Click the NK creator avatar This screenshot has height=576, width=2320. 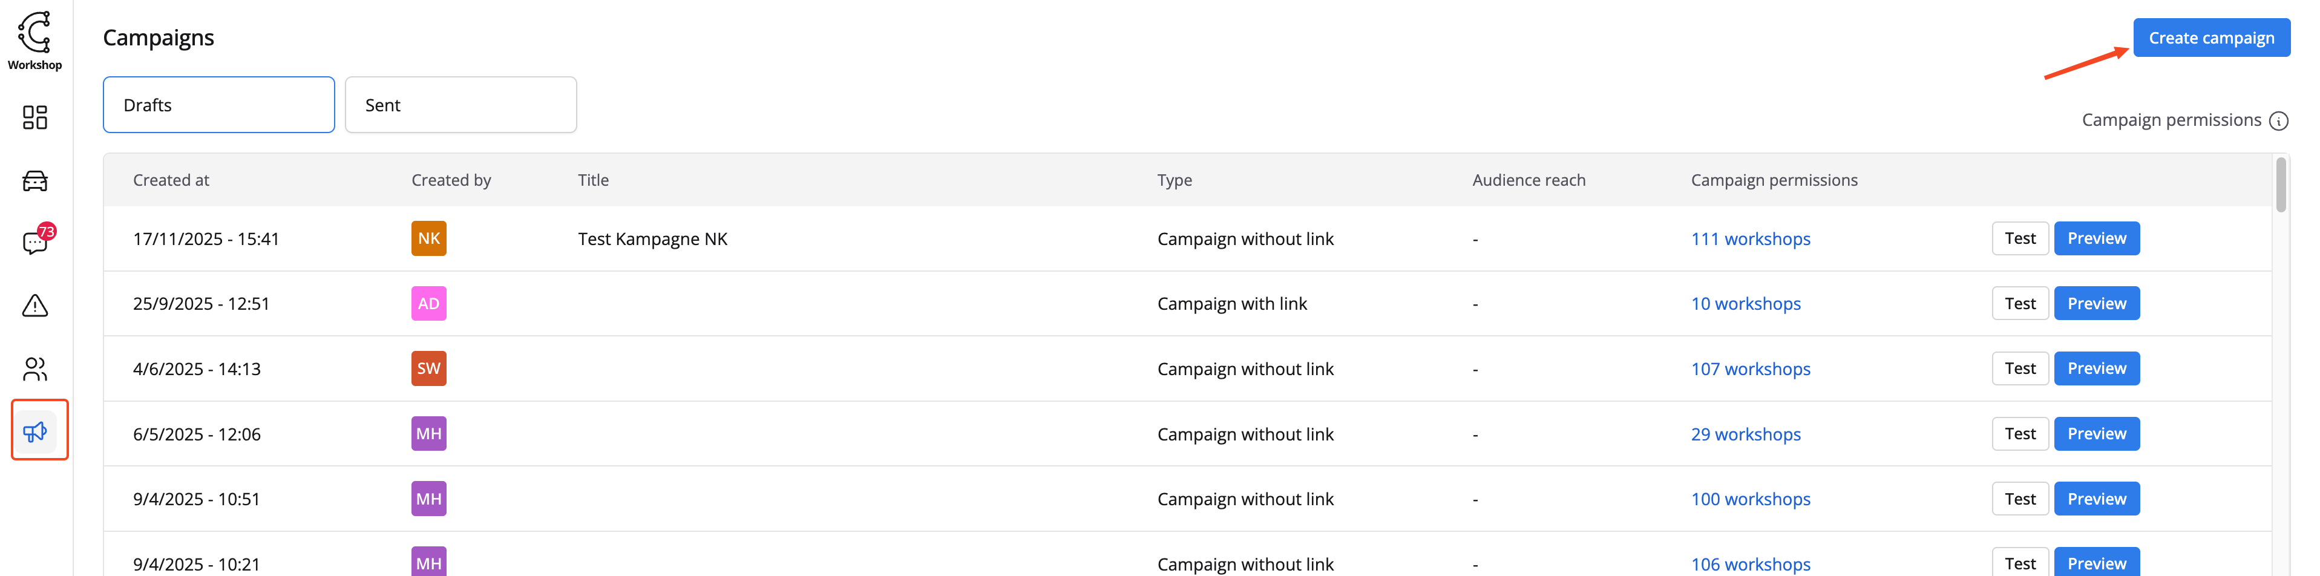pyautogui.click(x=428, y=238)
